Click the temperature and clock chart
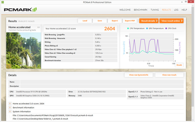Viewport: 195px width, 122px height. pos(151,47)
